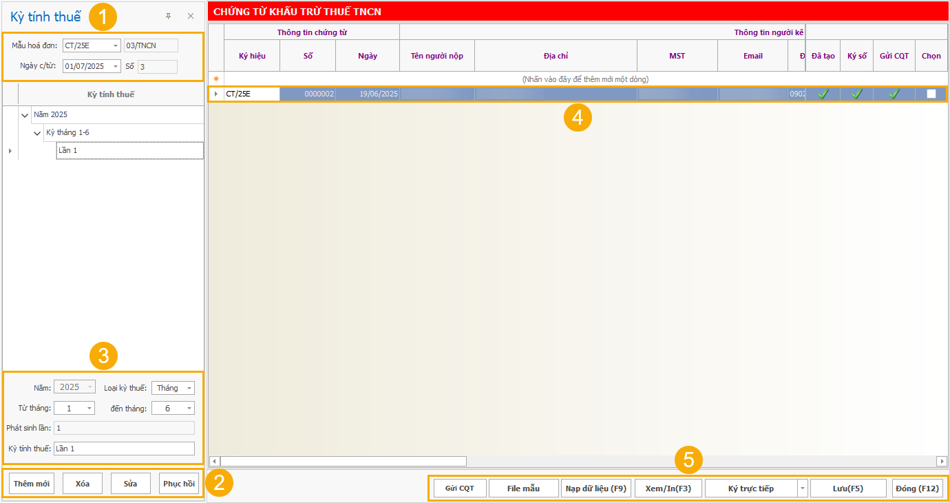Open the Ký trực tiếp dropdown arrow
The height and width of the screenshot is (503, 950).
[802, 489]
